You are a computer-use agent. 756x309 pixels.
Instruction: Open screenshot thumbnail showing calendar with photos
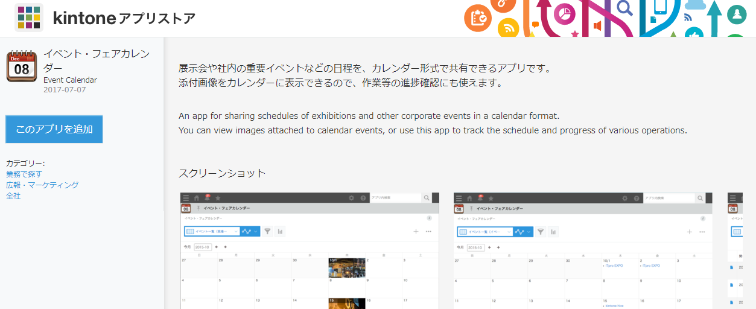click(x=310, y=251)
